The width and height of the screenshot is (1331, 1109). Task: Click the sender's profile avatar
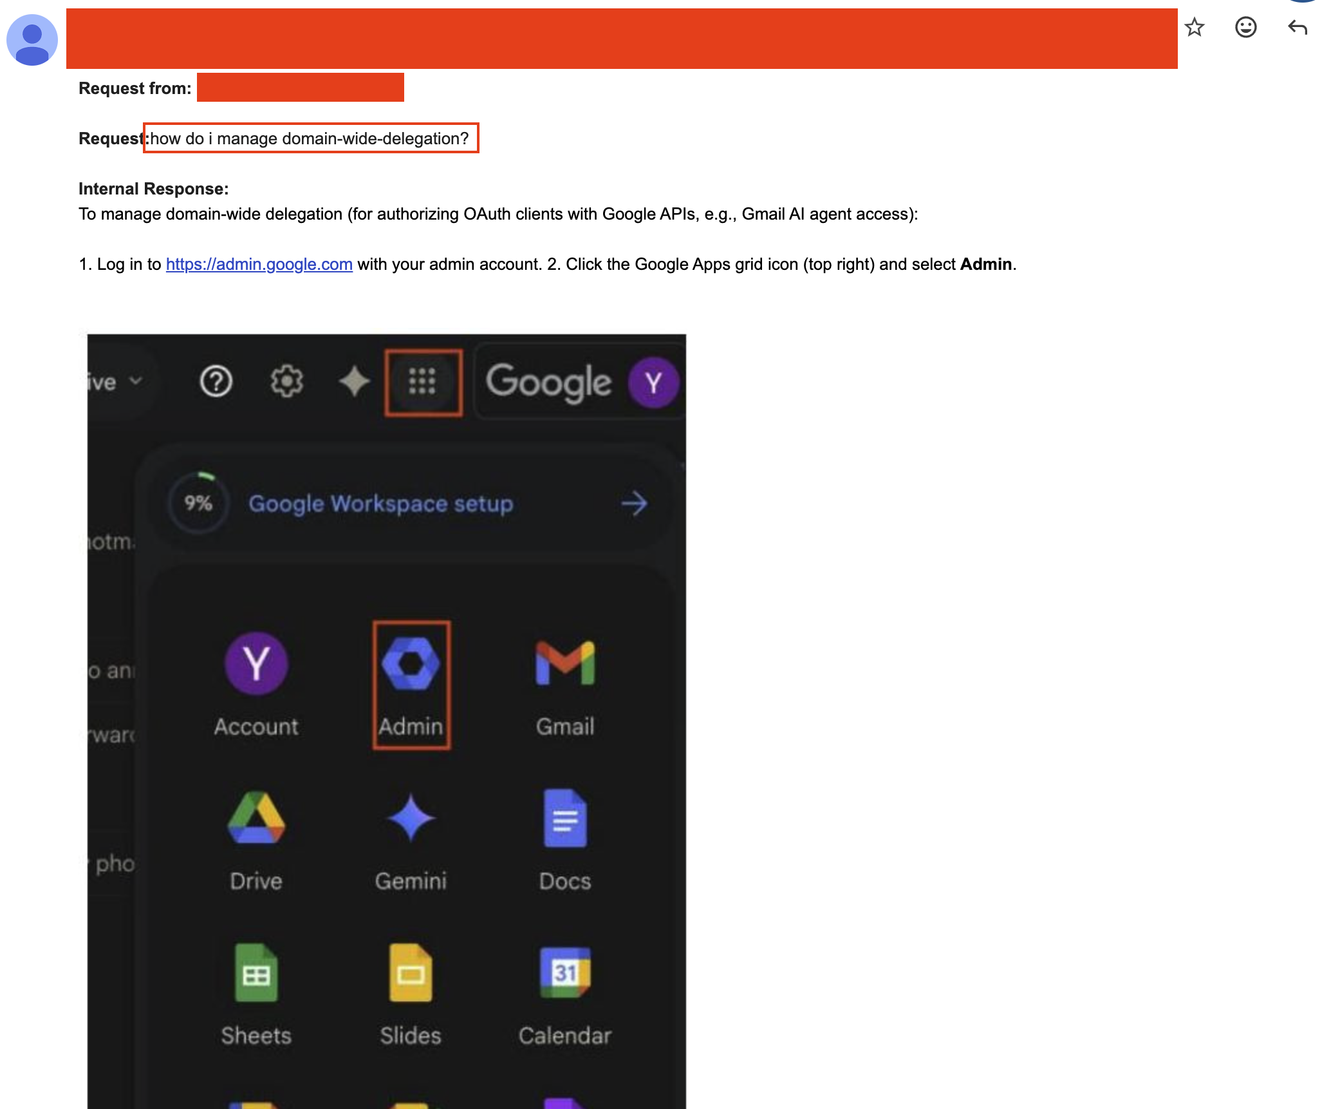point(32,40)
